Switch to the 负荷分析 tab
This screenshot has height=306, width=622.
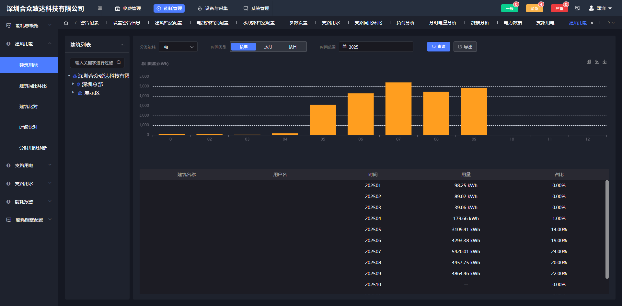click(405, 23)
